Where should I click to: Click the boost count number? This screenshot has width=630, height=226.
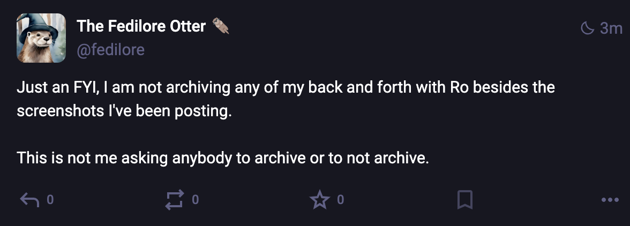tap(196, 200)
